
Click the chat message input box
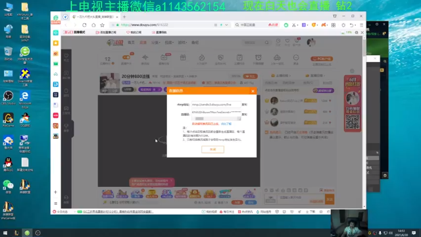pos(301,199)
